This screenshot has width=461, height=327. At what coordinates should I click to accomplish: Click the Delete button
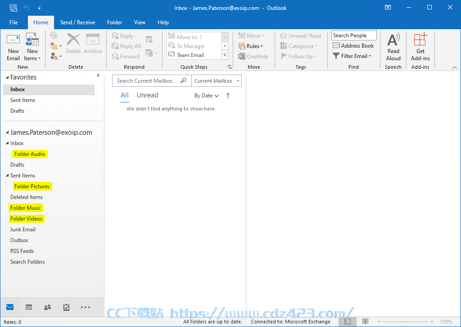click(73, 44)
